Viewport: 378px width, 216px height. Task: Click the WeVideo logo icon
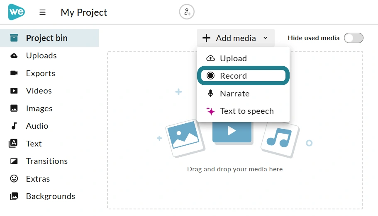tap(17, 12)
